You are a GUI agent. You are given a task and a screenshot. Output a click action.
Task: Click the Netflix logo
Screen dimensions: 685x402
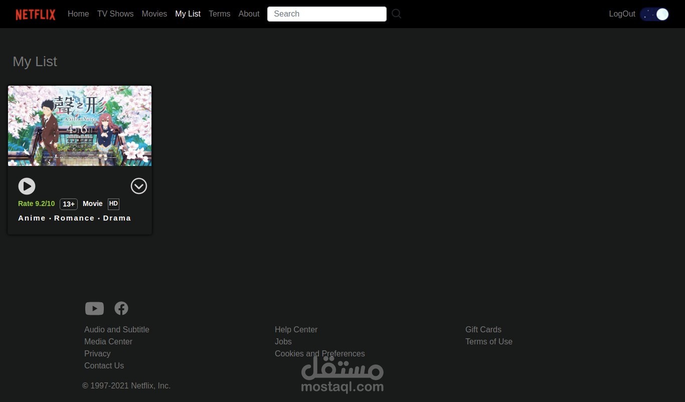click(36, 14)
